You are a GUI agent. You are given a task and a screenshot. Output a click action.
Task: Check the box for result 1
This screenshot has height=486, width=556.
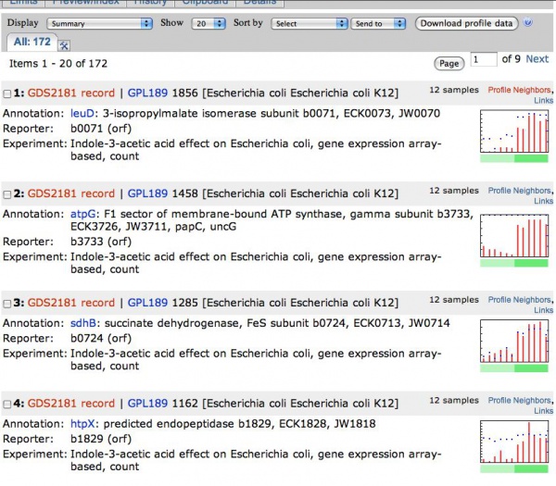tap(7, 93)
